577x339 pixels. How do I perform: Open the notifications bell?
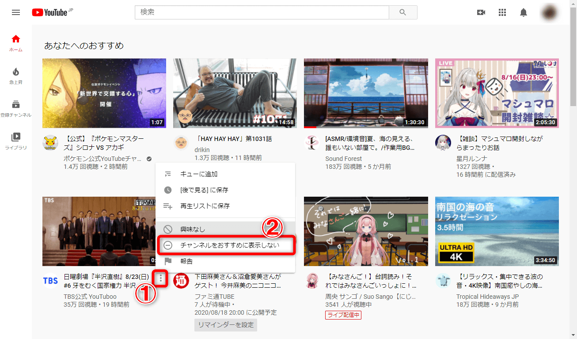coord(524,12)
